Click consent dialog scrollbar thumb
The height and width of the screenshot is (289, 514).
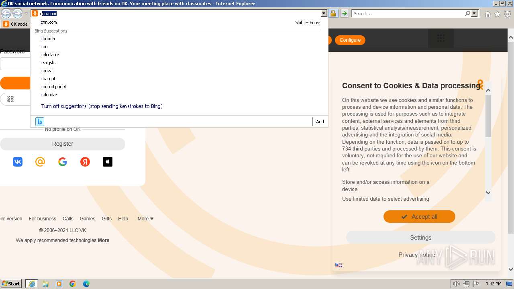coord(488,116)
